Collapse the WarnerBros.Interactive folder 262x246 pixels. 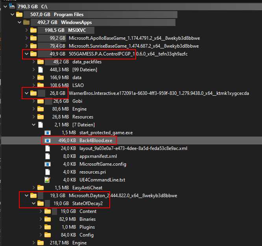(27, 93)
